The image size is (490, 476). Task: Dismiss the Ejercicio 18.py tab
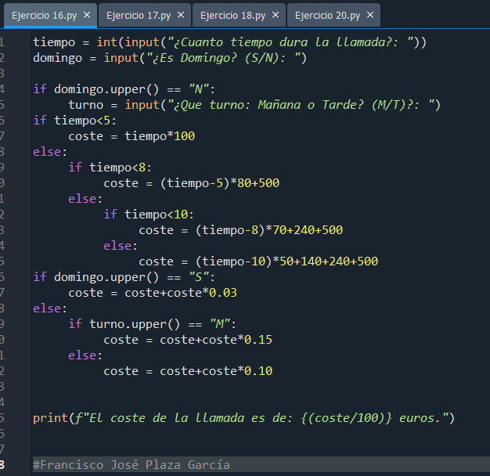276,15
